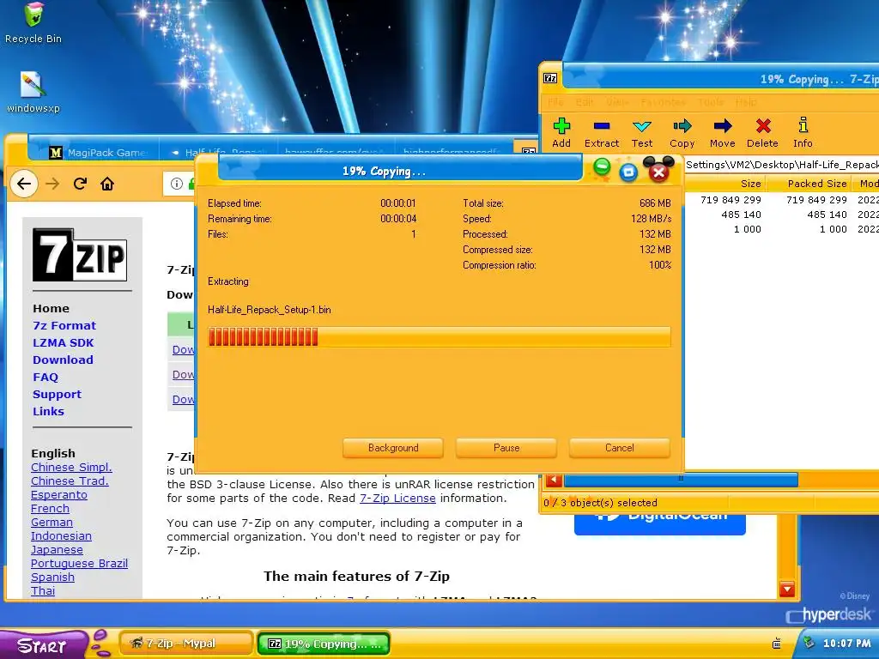This screenshot has height=659, width=879.
Task: Click the tray icon beside the clock
Action: 809,642
